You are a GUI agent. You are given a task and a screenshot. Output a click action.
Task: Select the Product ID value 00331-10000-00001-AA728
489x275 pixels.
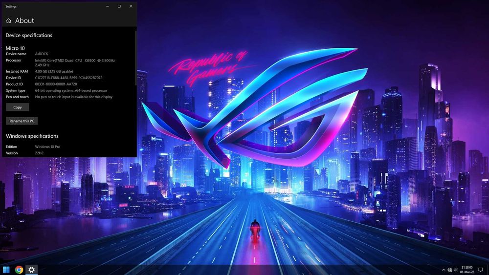coord(56,84)
